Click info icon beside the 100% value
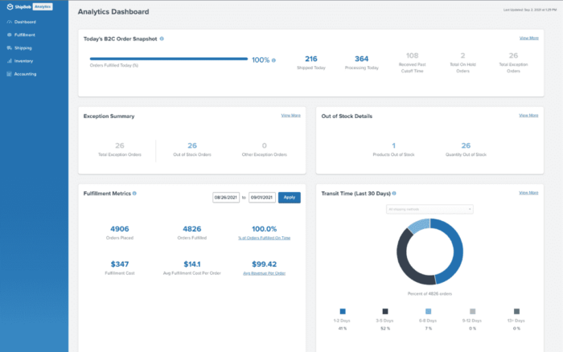The width and height of the screenshot is (563, 352). [273, 59]
